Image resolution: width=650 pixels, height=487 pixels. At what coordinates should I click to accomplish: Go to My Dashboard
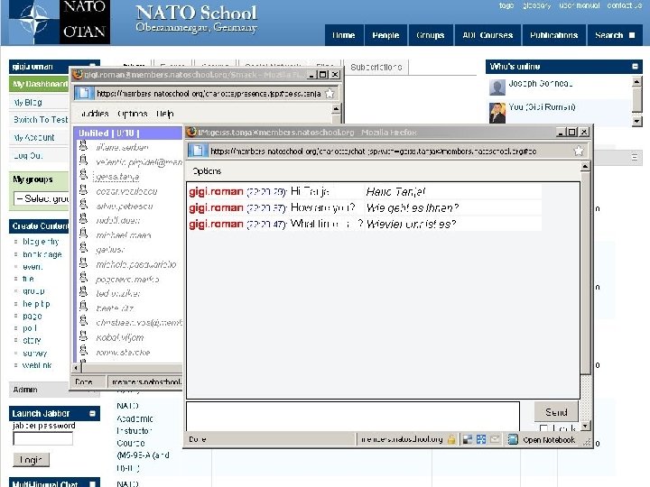click(x=39, y=84)
